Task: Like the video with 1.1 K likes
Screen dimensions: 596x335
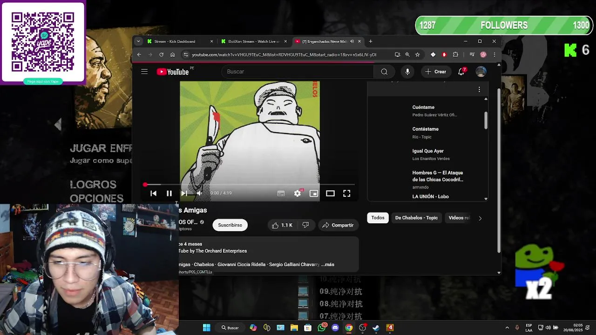Action: [x=282, y=225]
